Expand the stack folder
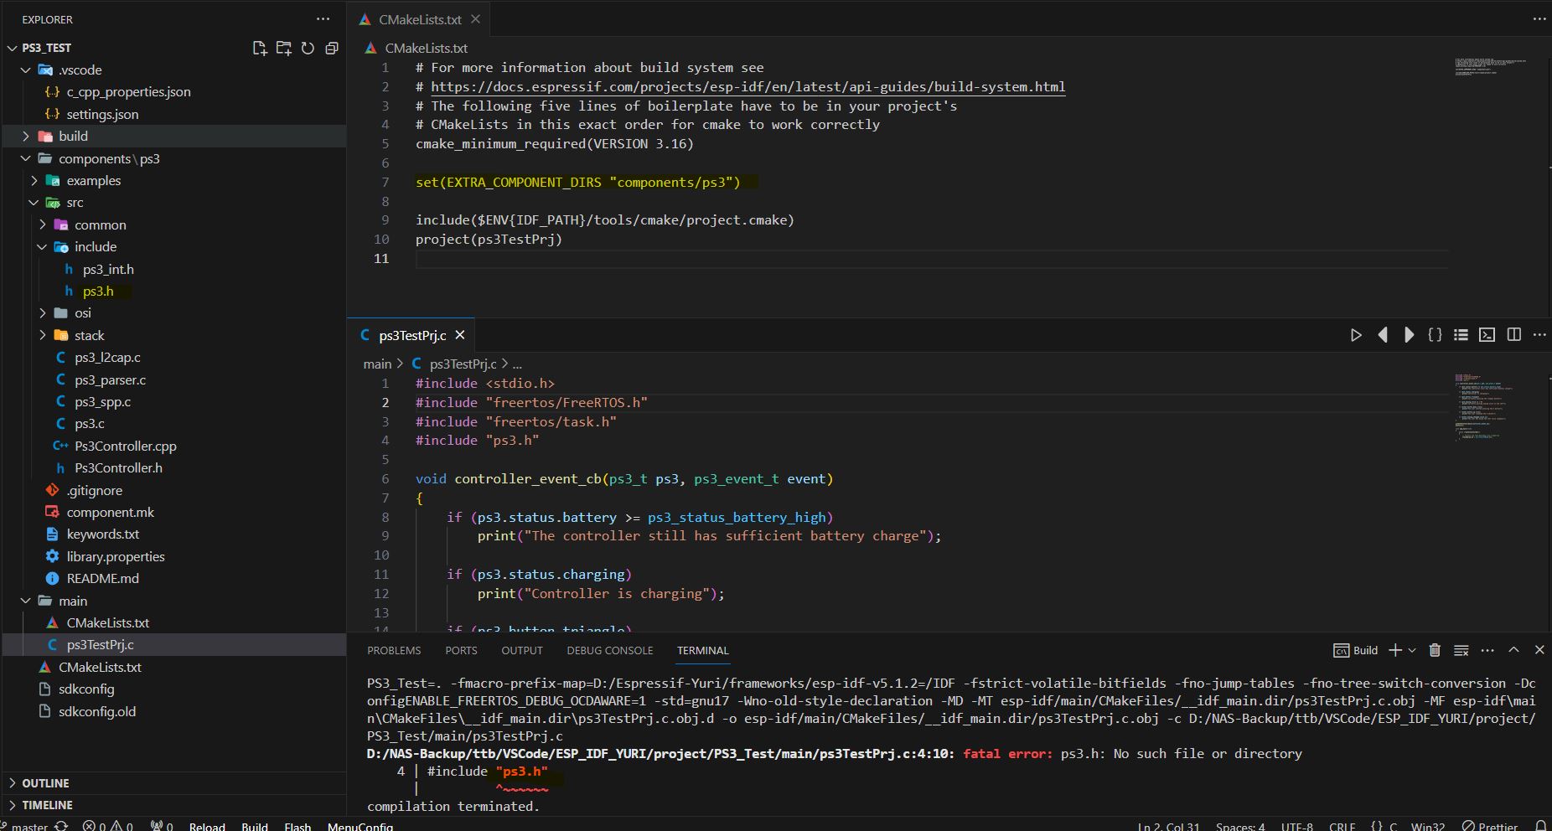This screenshot has width=1552, height=831. click(43, 335)
